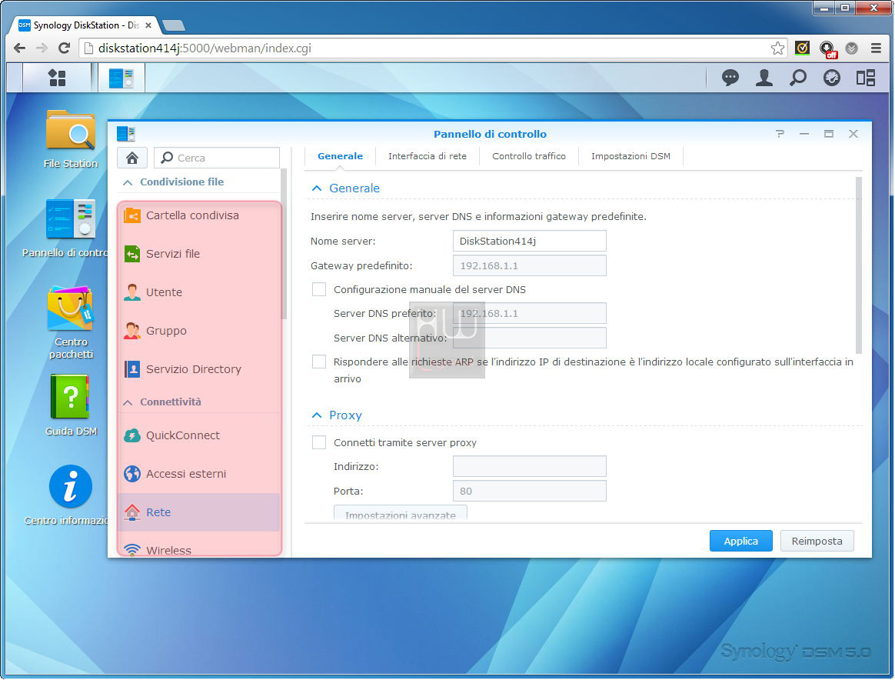The width and height of the screenshot is (895, 680).
Task: Click the Control Panel taskbar icon
Action: [x=121, y=78]
